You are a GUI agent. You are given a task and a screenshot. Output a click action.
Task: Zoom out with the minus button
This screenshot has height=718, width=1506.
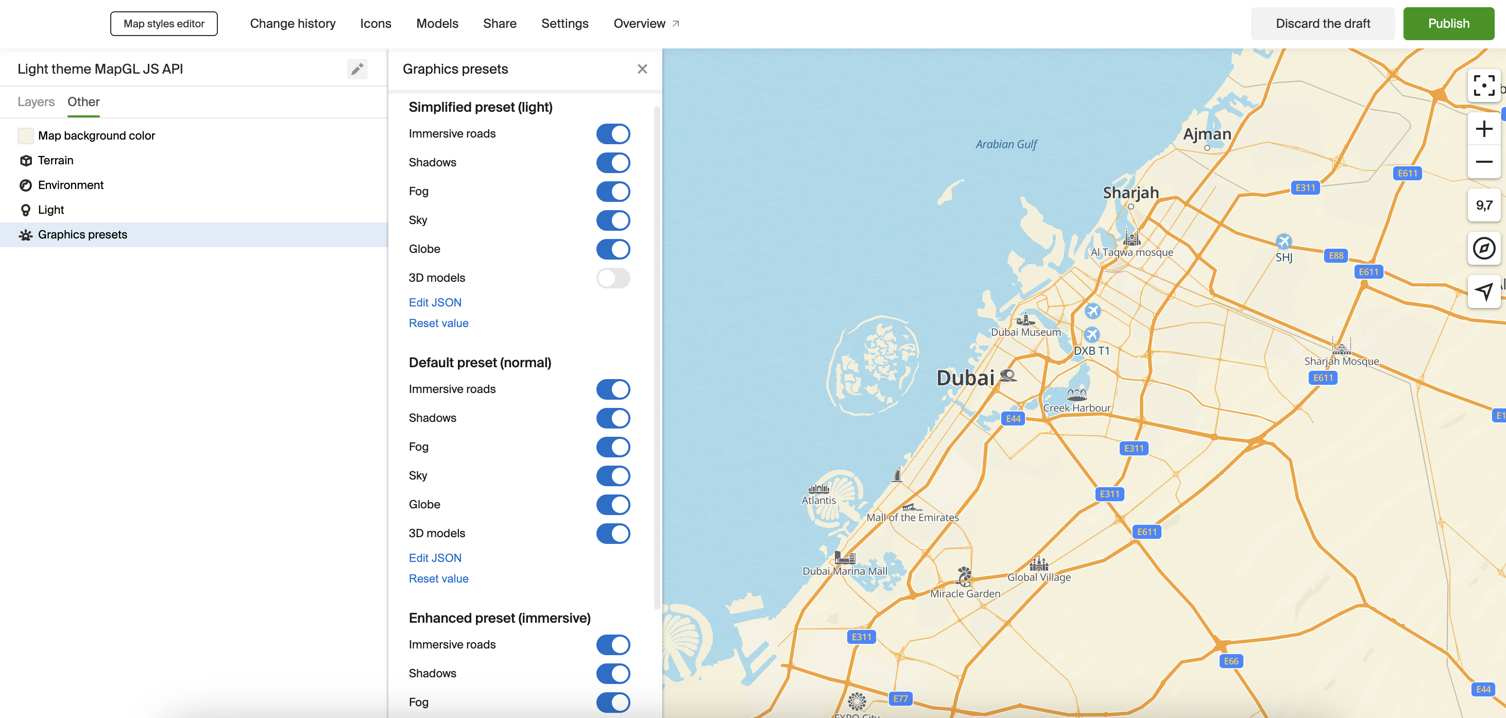coord(1483,162)
